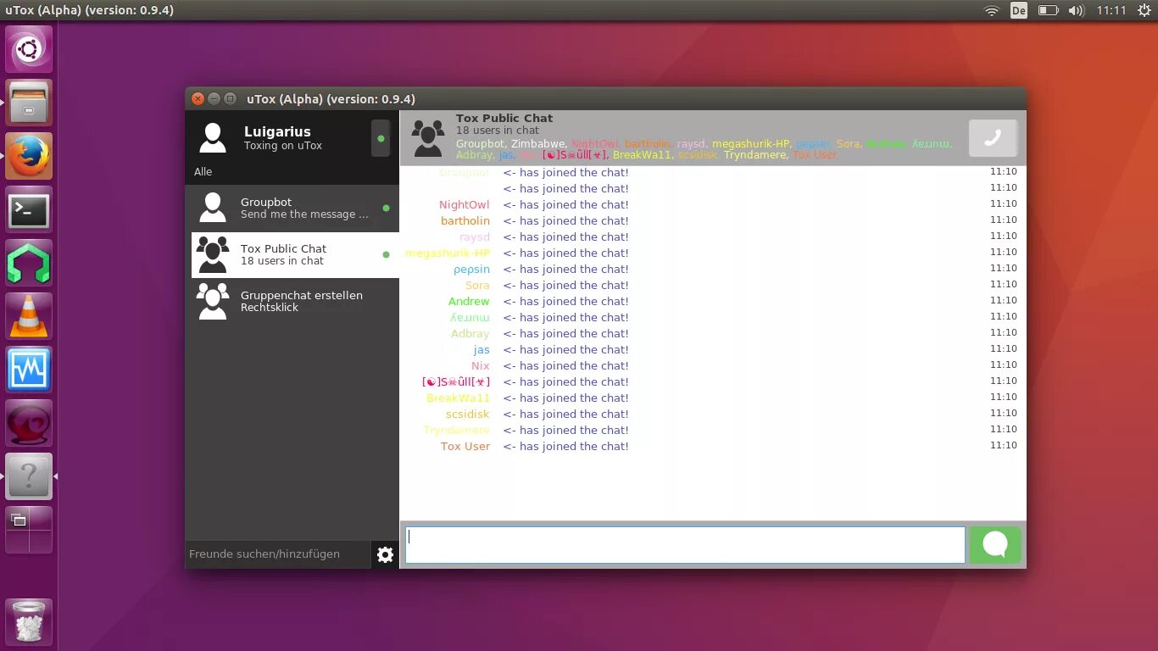Focus the Freunde suchen/hinzufügen search field
The width and height of the screenshot is (1158, 651).
tap(278, 554)
